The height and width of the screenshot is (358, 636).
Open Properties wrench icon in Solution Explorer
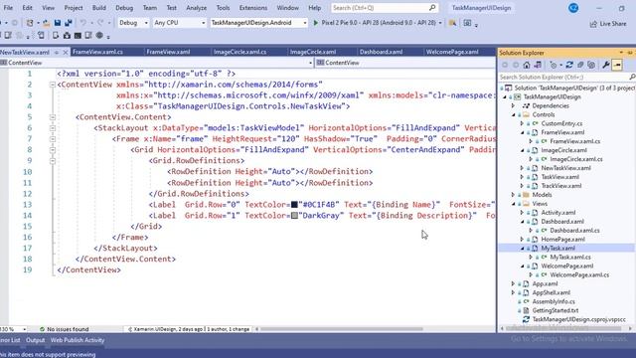(x=606, y=65)
